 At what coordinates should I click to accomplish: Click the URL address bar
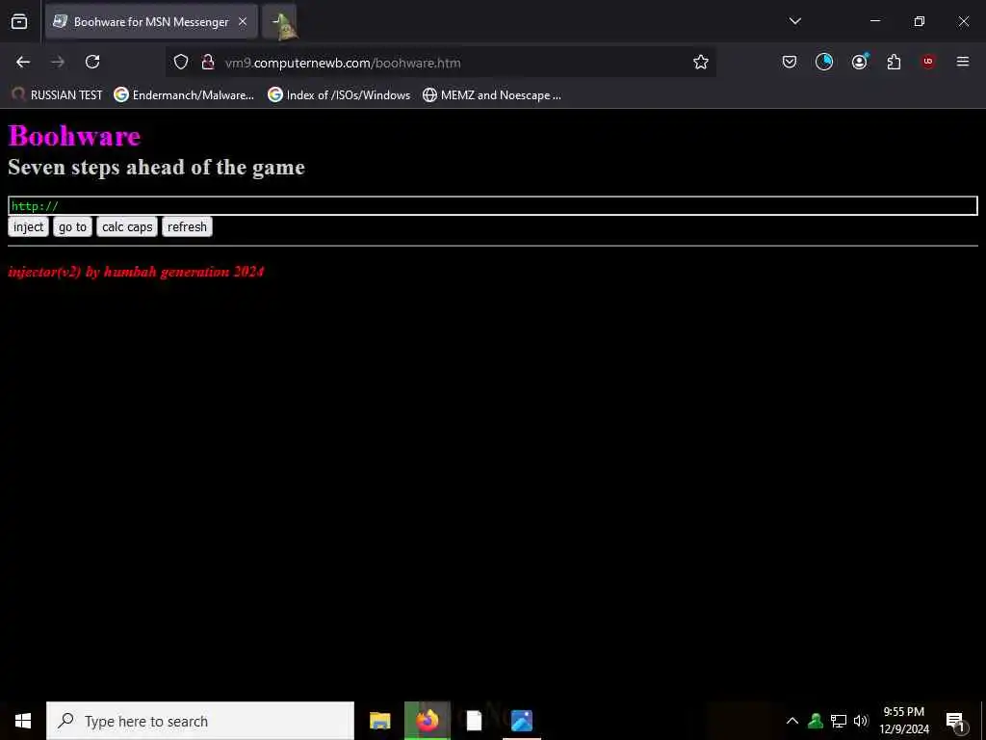440,63
